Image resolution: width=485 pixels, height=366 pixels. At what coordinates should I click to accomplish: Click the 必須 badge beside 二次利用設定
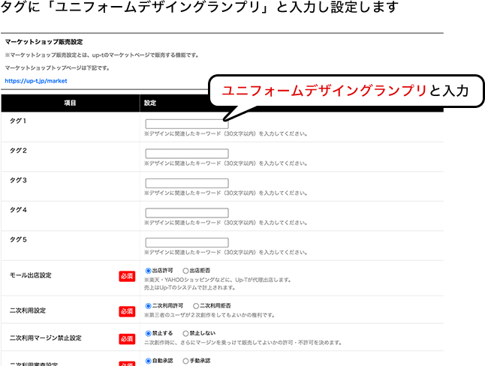pyautogui.click(x=126, y=310)
